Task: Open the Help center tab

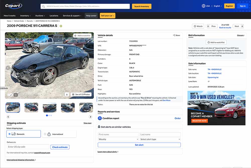Action: (91, 16)
